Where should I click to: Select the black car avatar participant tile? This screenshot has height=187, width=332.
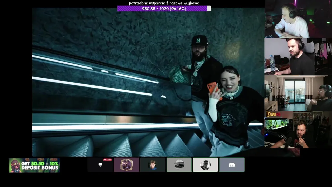pyautogui.click(x=179, y=165)
